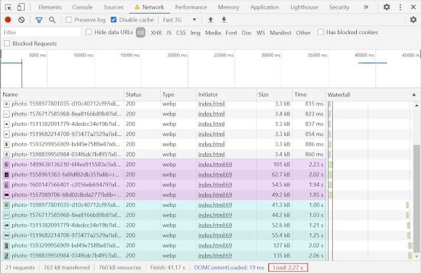This screenshot has width=421, height=273.
Task: Uncheck the Disable cache checkbox
Action: pos(114,20)
